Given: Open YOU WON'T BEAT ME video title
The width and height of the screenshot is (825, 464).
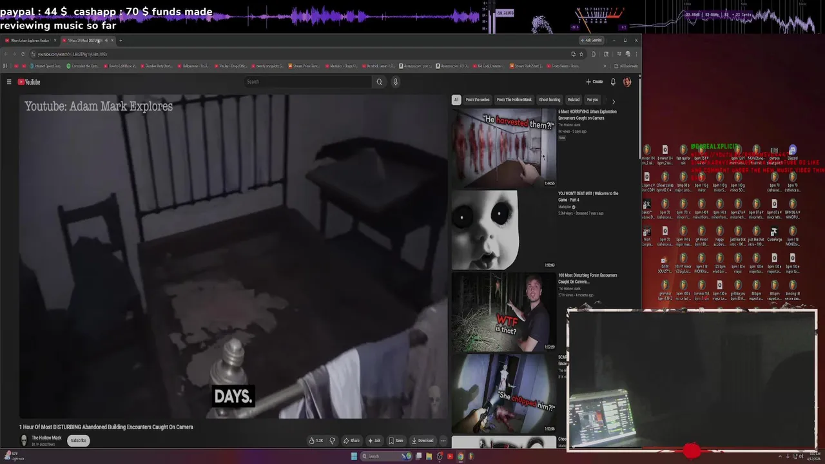Looking at the screenshot, I should 588,196.
